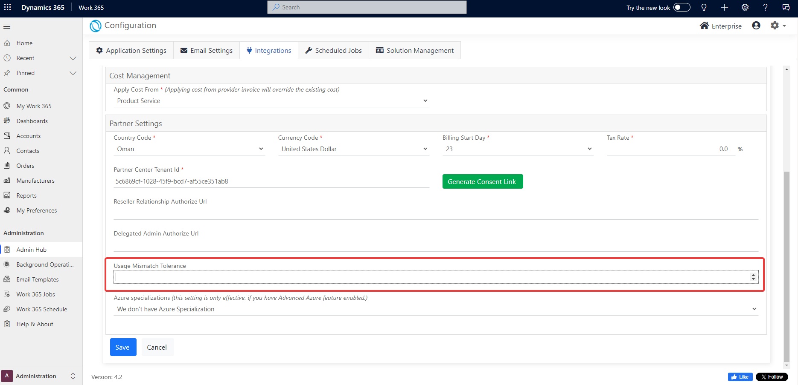Viewport: 798px width, 385px height.
Task: Open My Work 365 in sidebar
Action: click(x=41, y=106)
